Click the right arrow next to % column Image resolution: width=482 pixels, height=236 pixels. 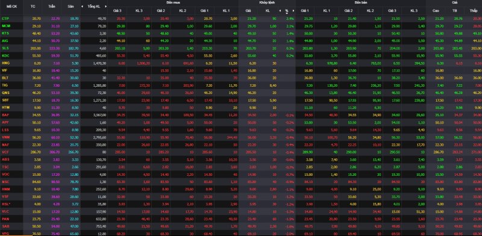(x=293, y=10)
